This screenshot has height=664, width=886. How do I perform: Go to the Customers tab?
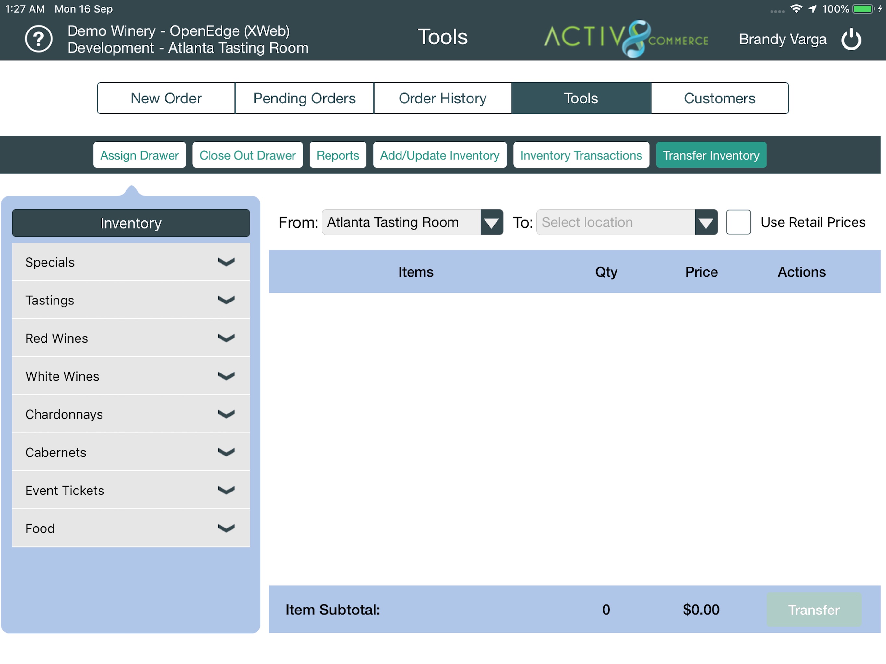coord(719,99)
